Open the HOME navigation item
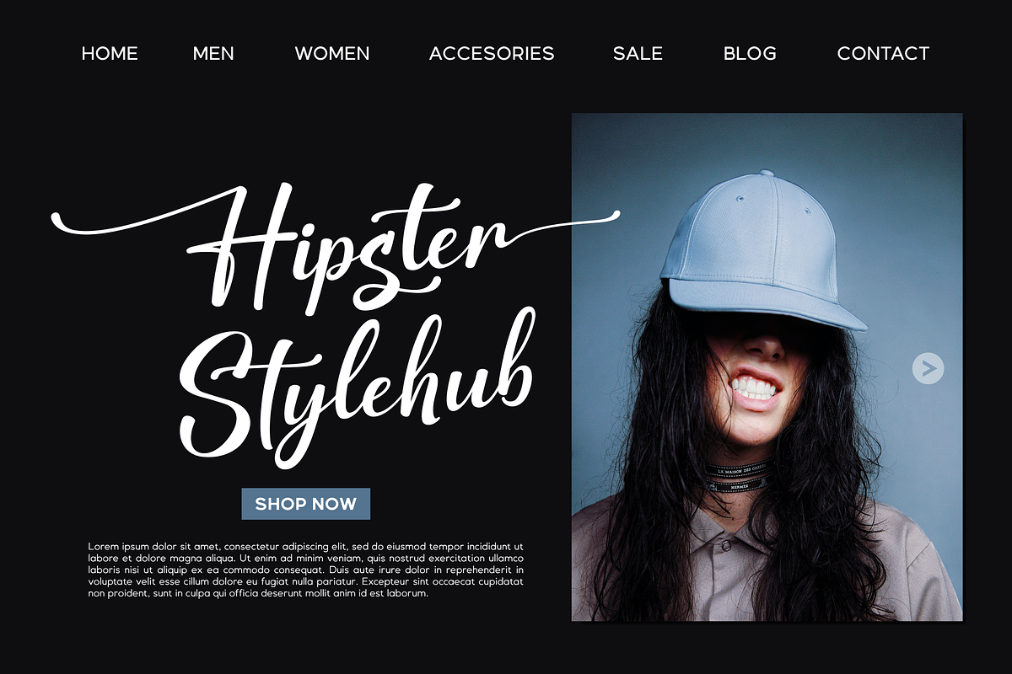Image resolution: width=1012 pixels, height=674 pixels. pyautogui.click(x=110, y=53)
